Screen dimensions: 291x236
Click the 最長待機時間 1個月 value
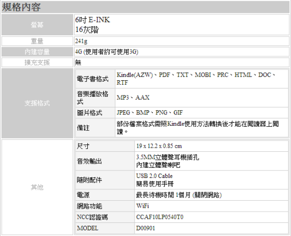(179, 195)
